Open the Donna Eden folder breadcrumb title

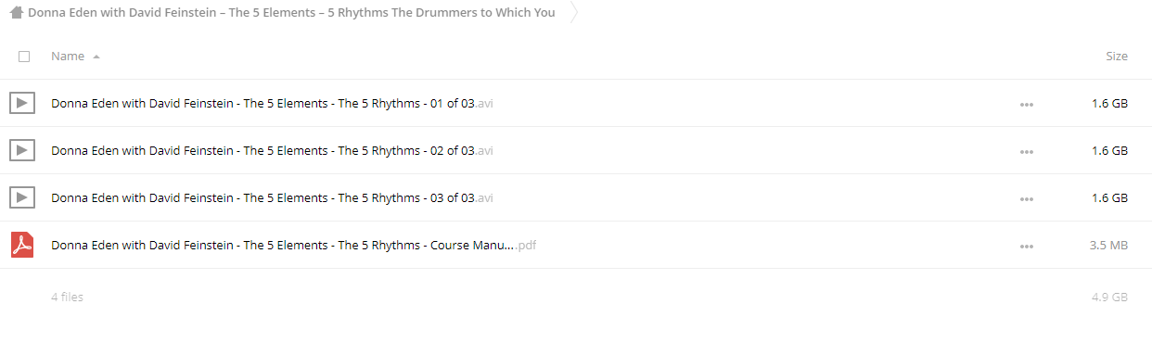pos(292,13)
